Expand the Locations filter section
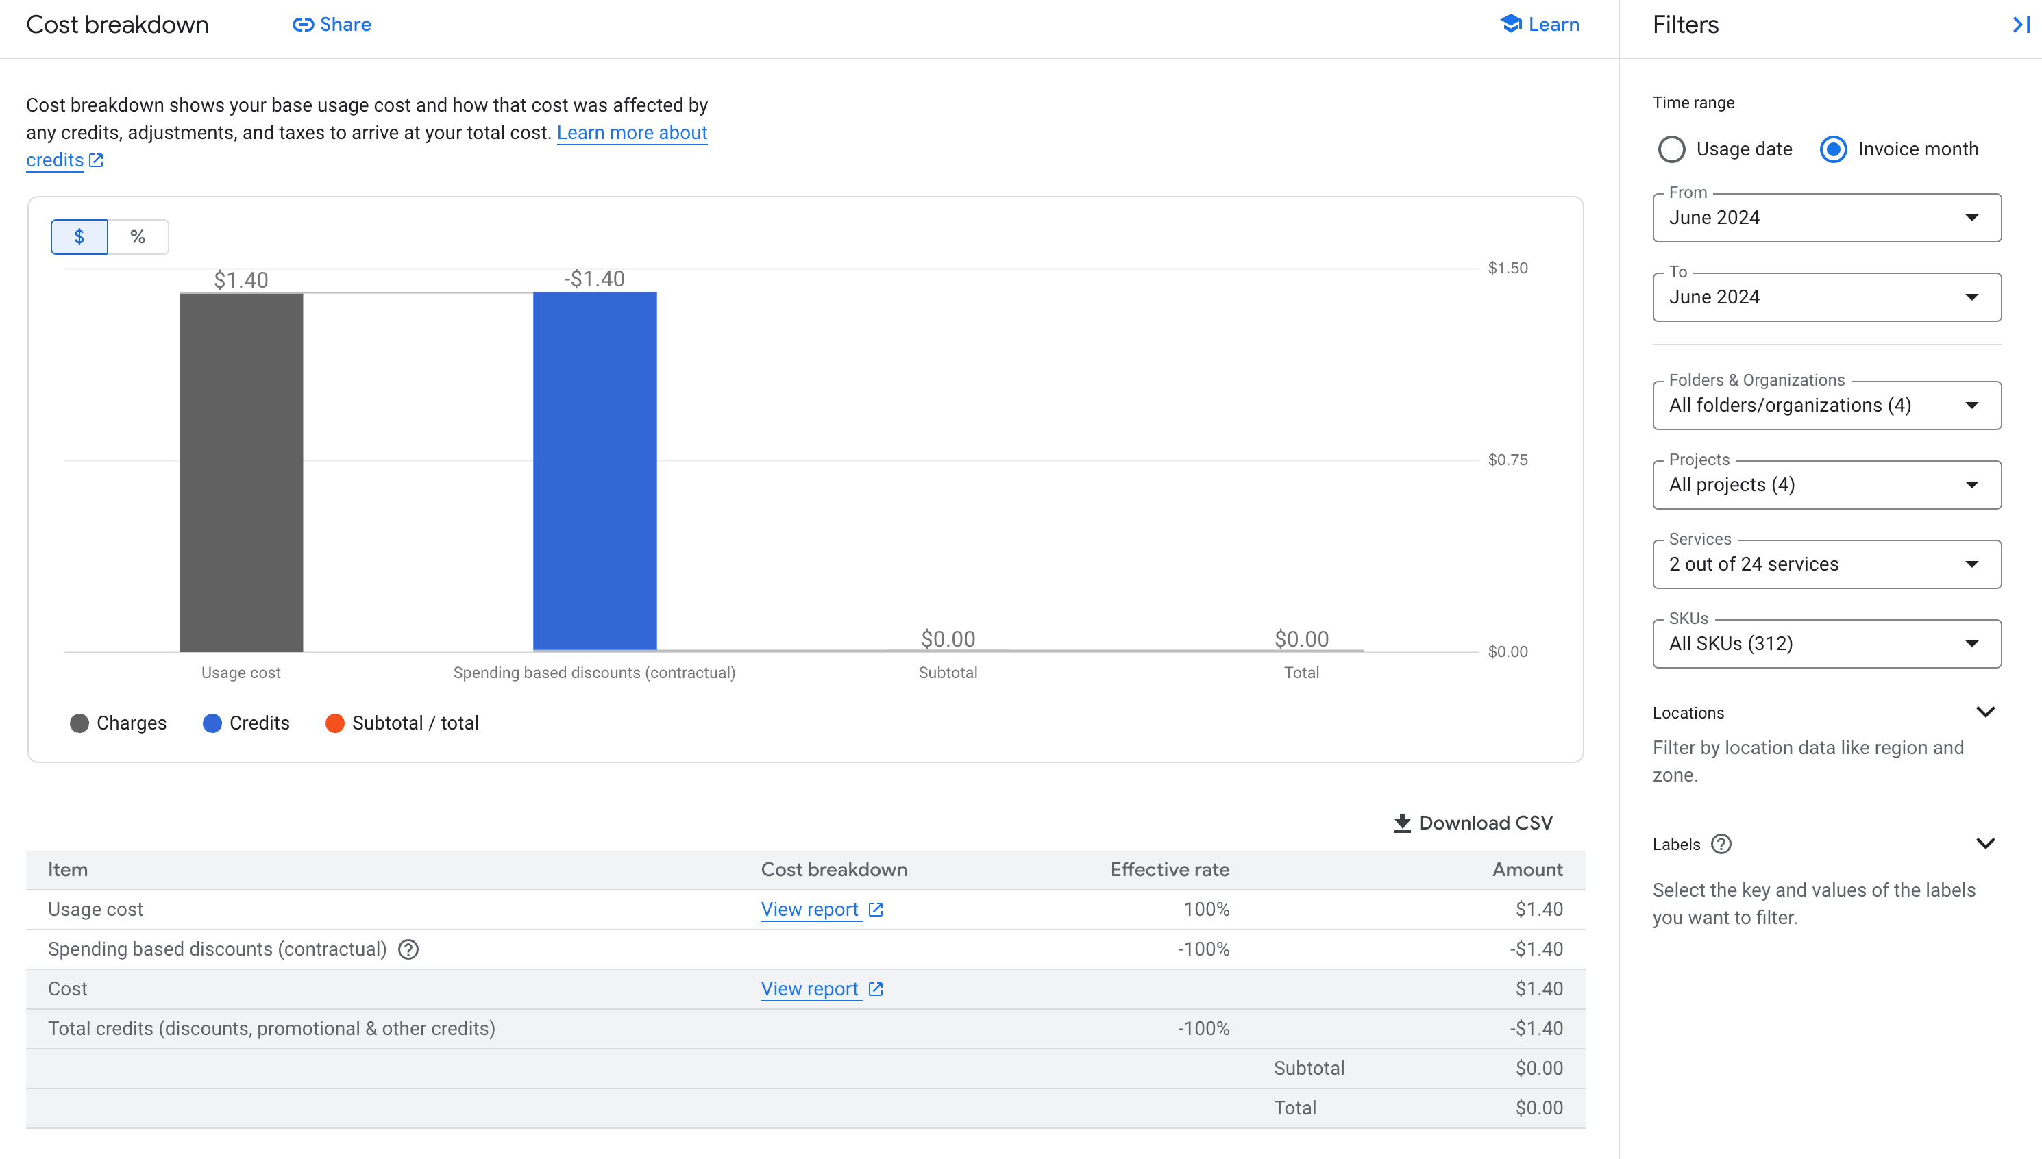 [1986, 712]
